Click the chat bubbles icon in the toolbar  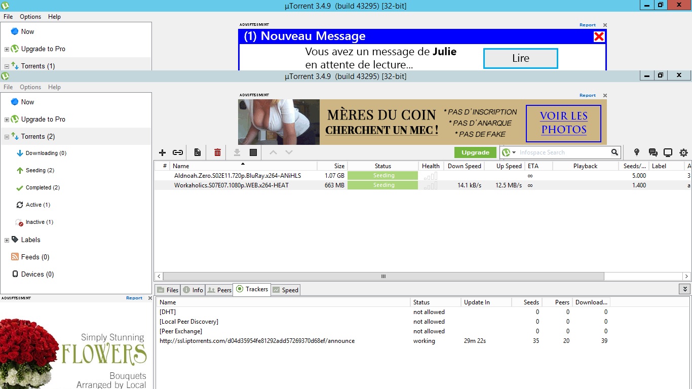[652, 152]
